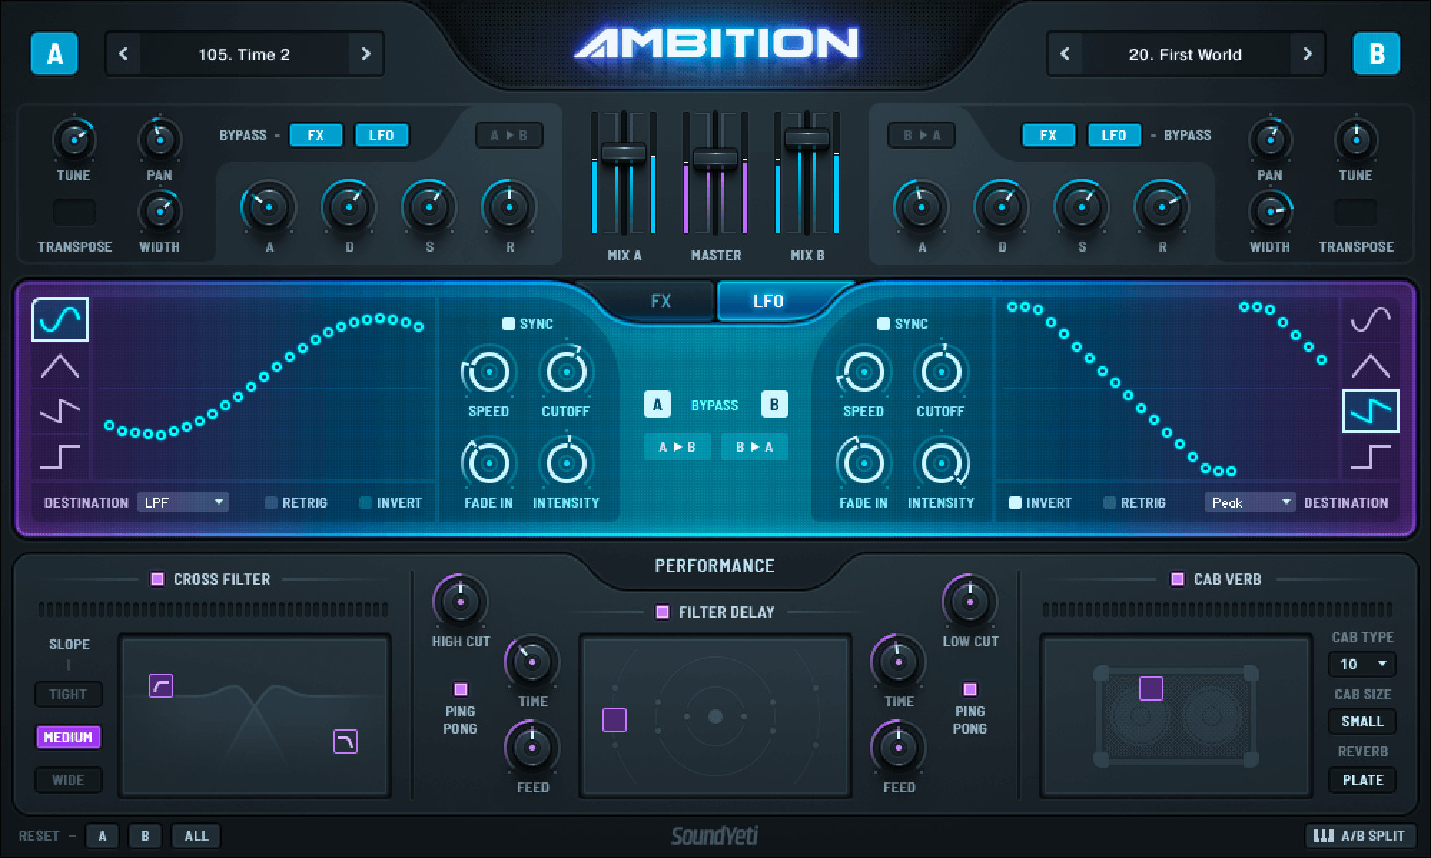1431x858 pixels.
Task: Open the left LFO destination dropdown showing LPF
Action: (x=183, y=502)
